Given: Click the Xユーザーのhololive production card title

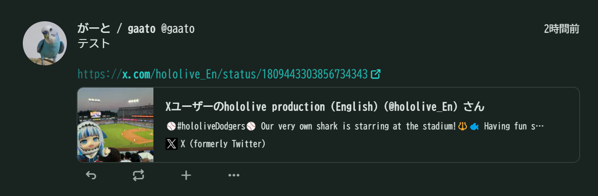Looking at the screenshot, I should pyautogui.click(x=325, y=107).
